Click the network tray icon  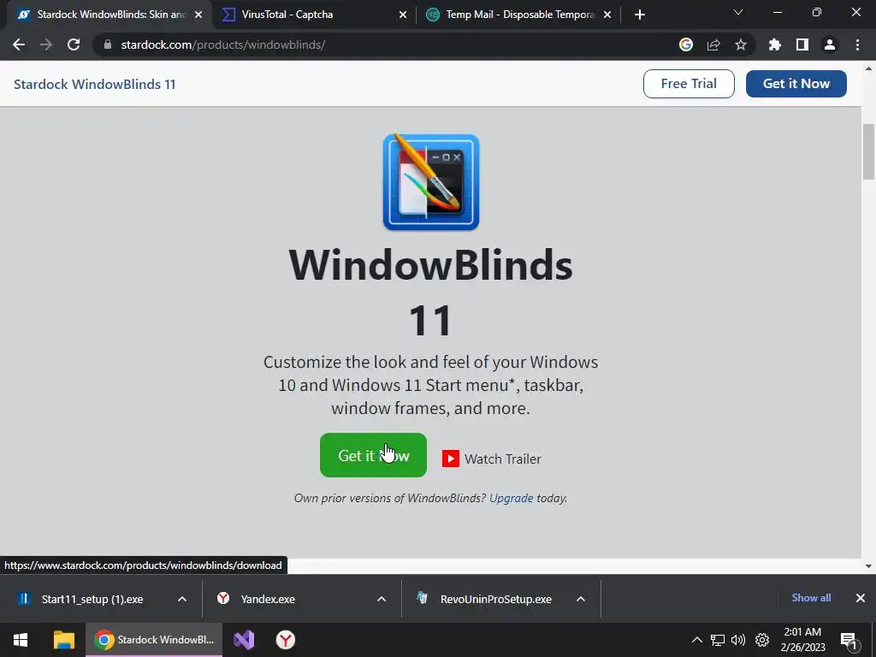718,640
